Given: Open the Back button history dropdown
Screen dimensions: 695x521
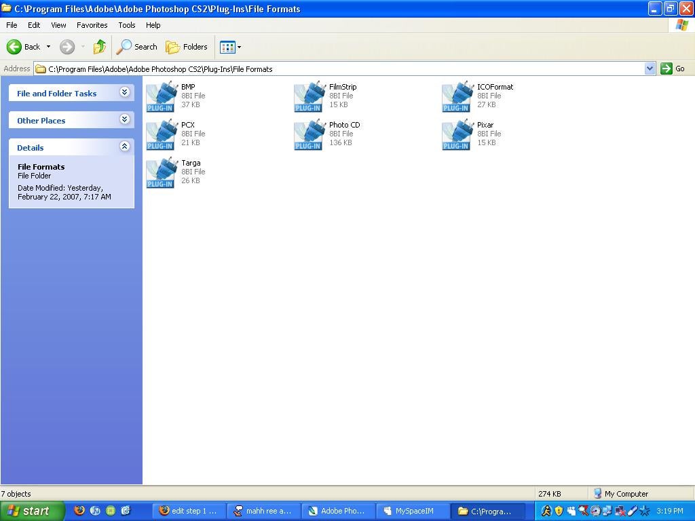Looking at the screenshot, I should (x=48, y=47).
